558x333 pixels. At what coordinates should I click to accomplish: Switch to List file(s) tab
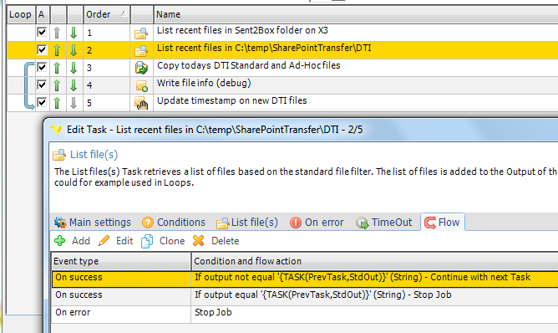pos(247,223)
